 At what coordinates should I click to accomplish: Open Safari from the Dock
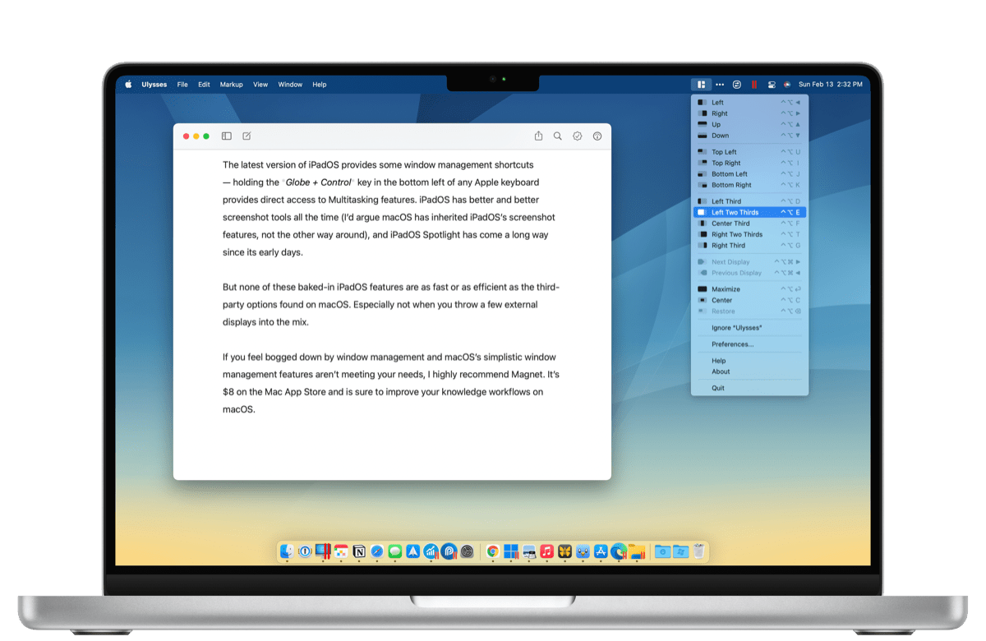tap(377, 551)
